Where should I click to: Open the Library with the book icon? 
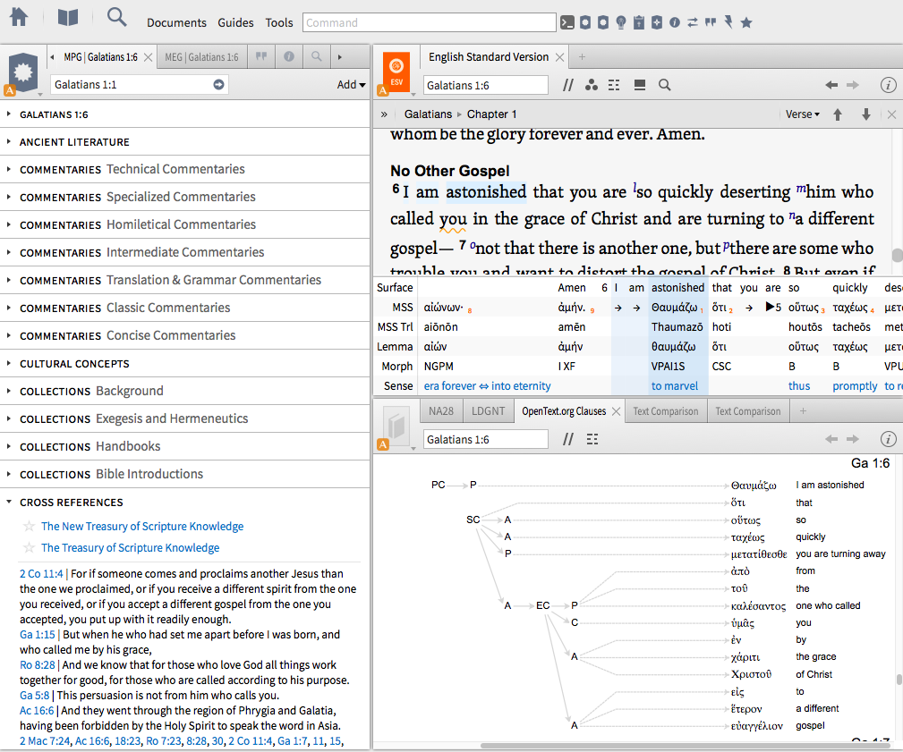[68, 17]
